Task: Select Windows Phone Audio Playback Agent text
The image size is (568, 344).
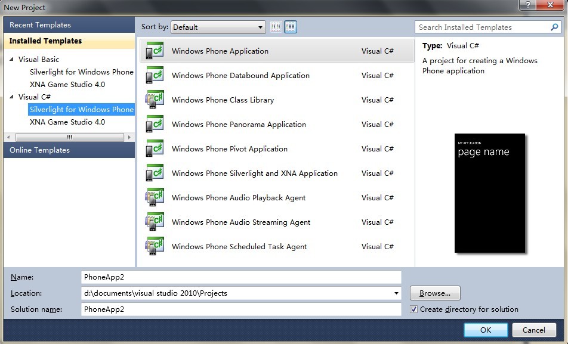Action: 239,198
